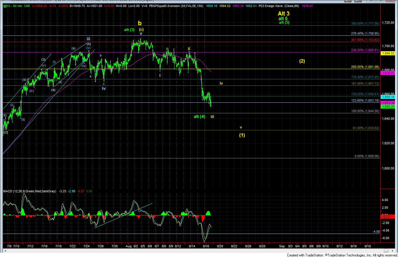Select the green 'alt (5)' wave annotation
This screenshot has width=398, height=257.
click(284, 22)
